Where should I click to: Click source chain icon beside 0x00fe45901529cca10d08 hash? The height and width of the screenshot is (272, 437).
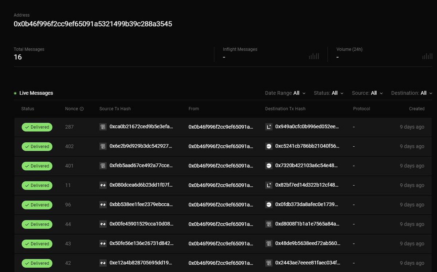tap(103, 224)
